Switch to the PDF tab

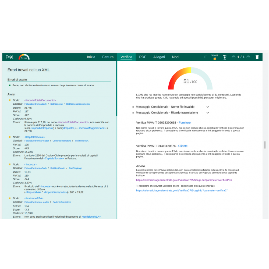point(143,57)
